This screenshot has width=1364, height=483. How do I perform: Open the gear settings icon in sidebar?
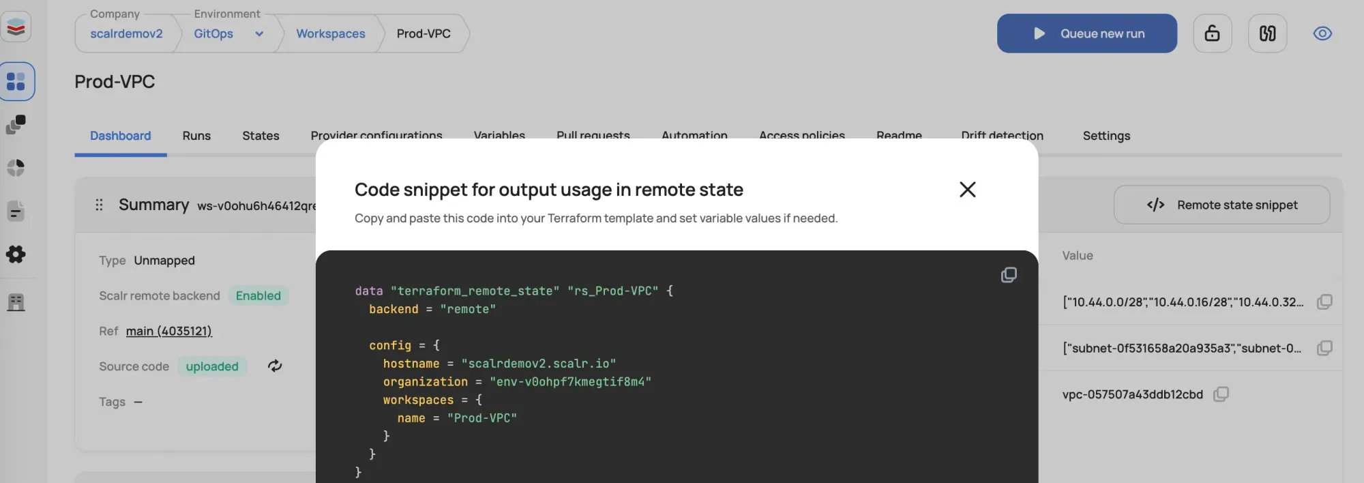[x=16, y=254]
